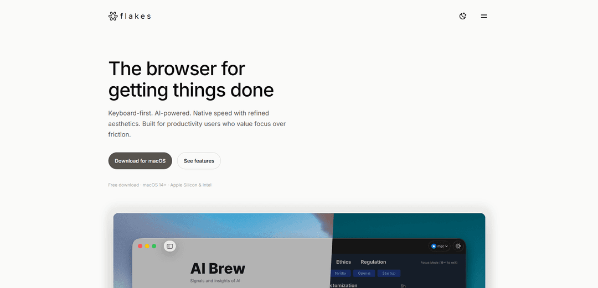Click the headline "The browser for getting things done"
This screenshot has height=288, width=598.
click(191, 79)
